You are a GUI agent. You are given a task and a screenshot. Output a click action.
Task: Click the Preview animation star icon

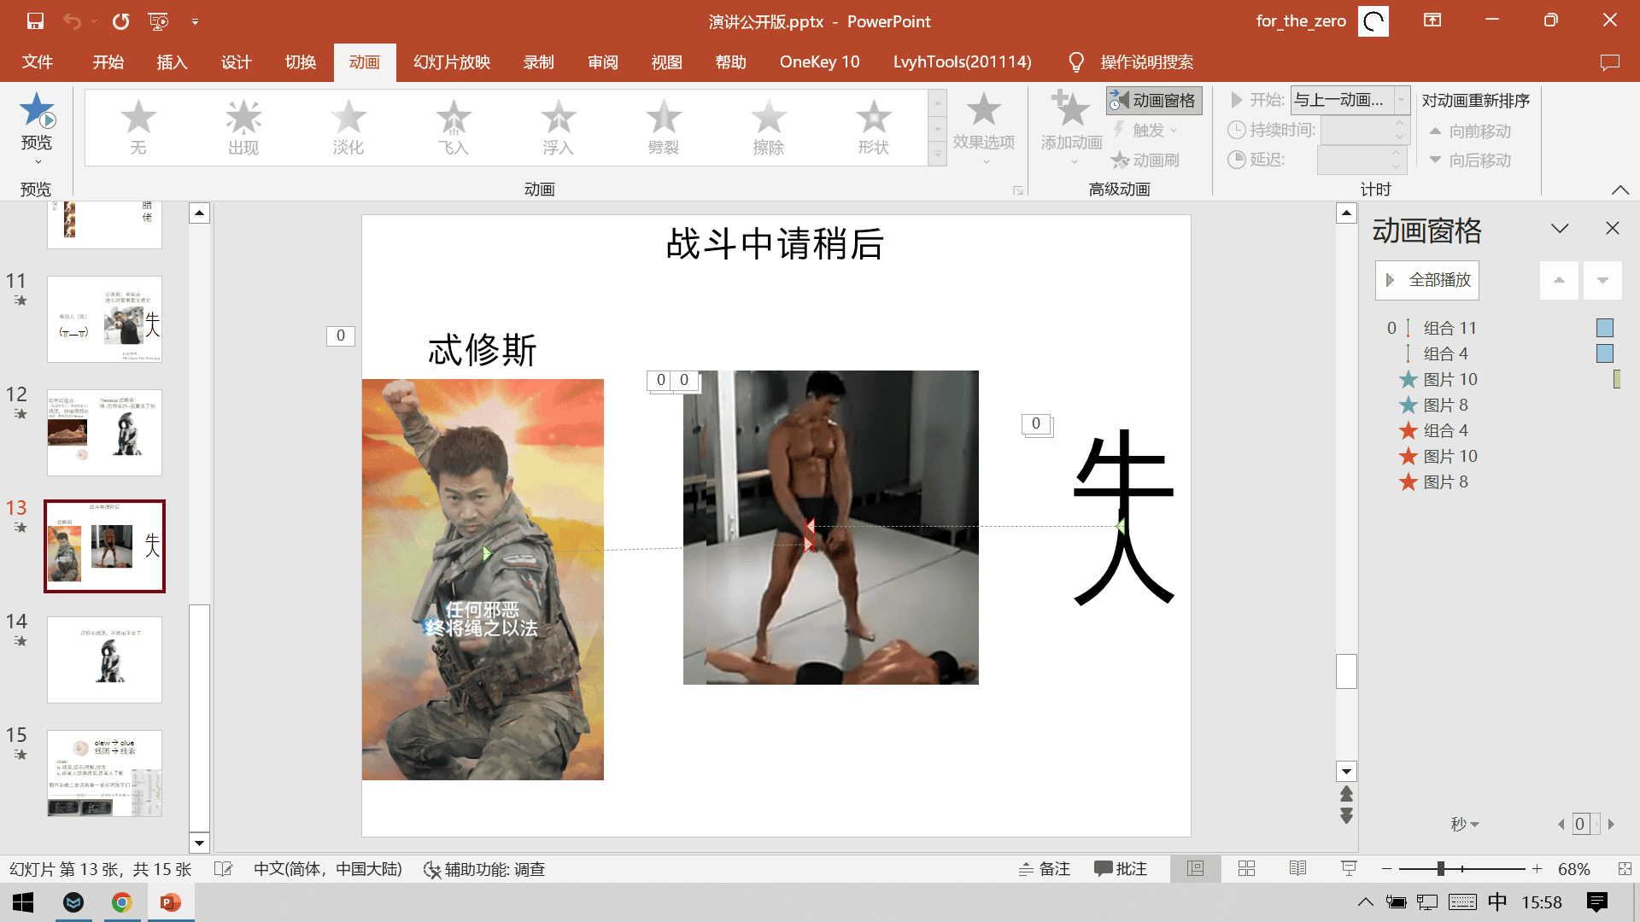[37, 111]
